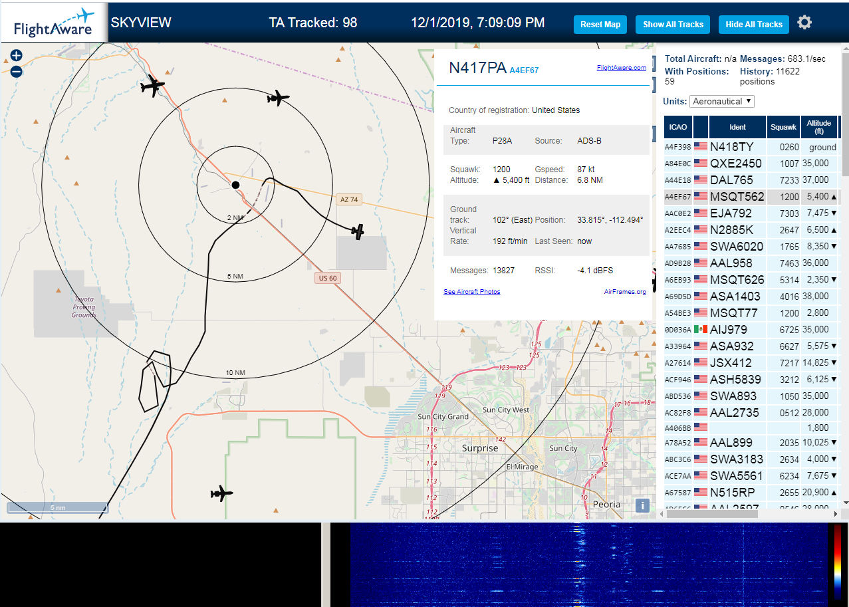Click the AZ 74 road label
849x607 pixels.
(348, 199)
